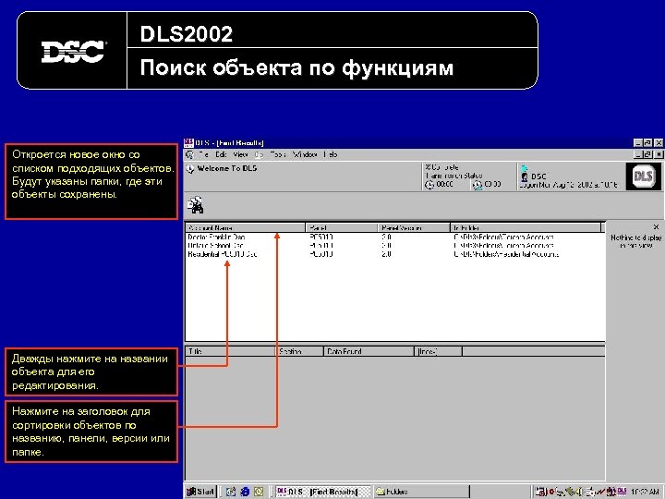Sort results by Panel Version column header
Image resolution: width=665 pixels, height=499 pixels.
pyautogui.click(x=414, y=228)
